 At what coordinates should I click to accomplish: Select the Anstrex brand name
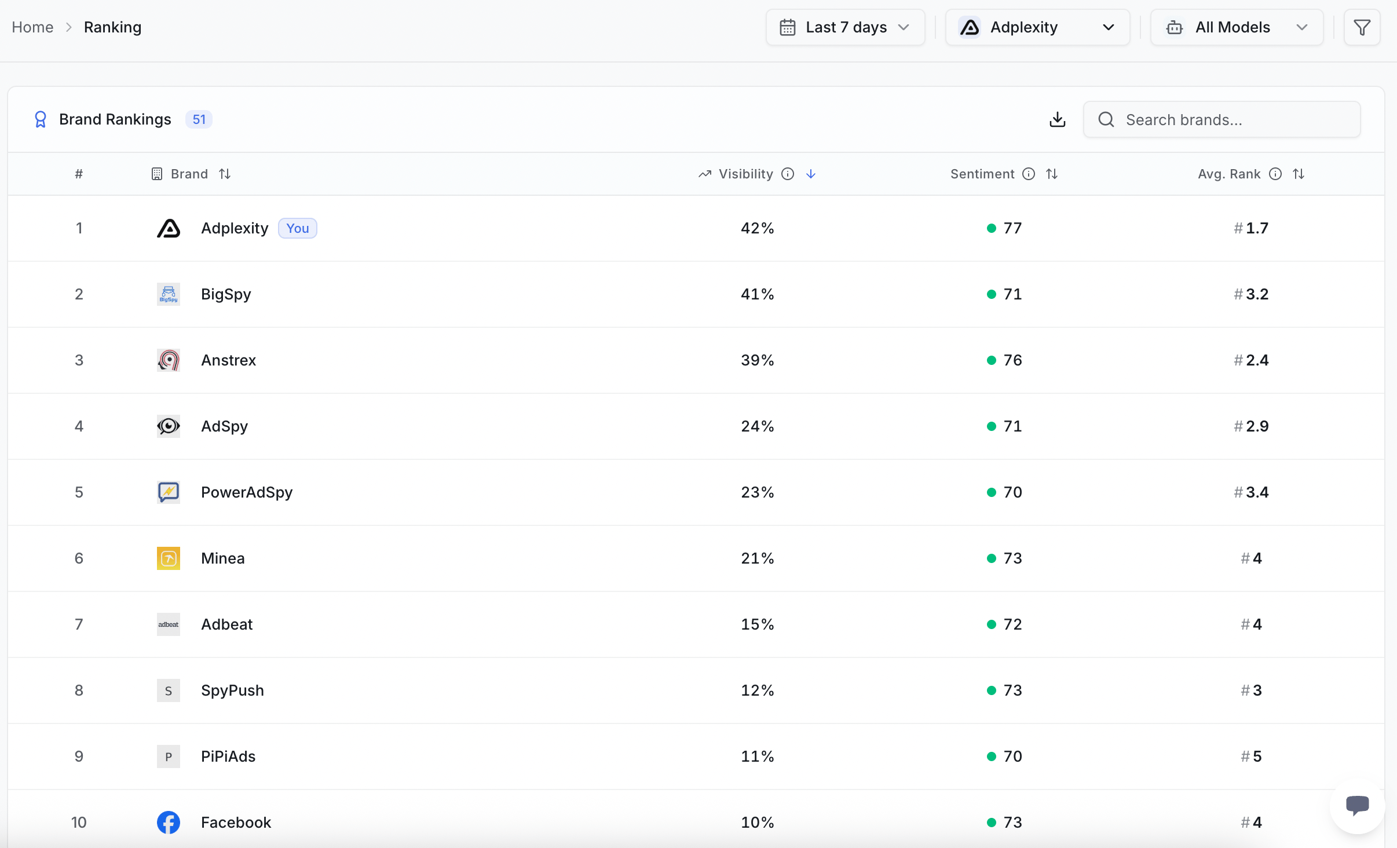228,360
